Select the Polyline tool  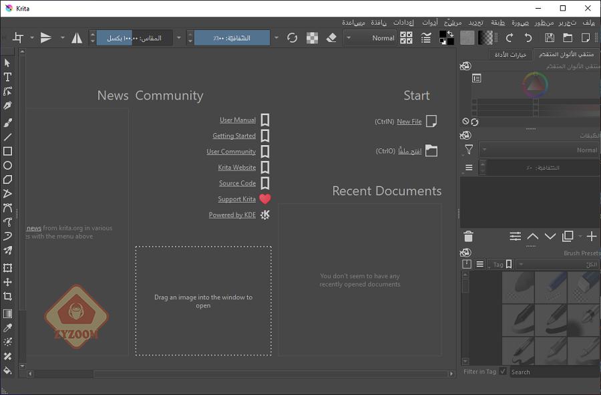tap(7, 194)
